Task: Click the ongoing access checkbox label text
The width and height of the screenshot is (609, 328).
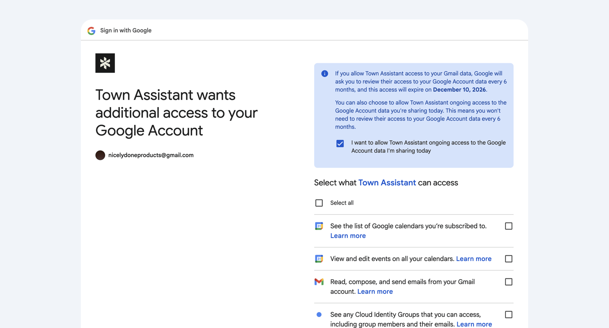Action: (429, 147)
